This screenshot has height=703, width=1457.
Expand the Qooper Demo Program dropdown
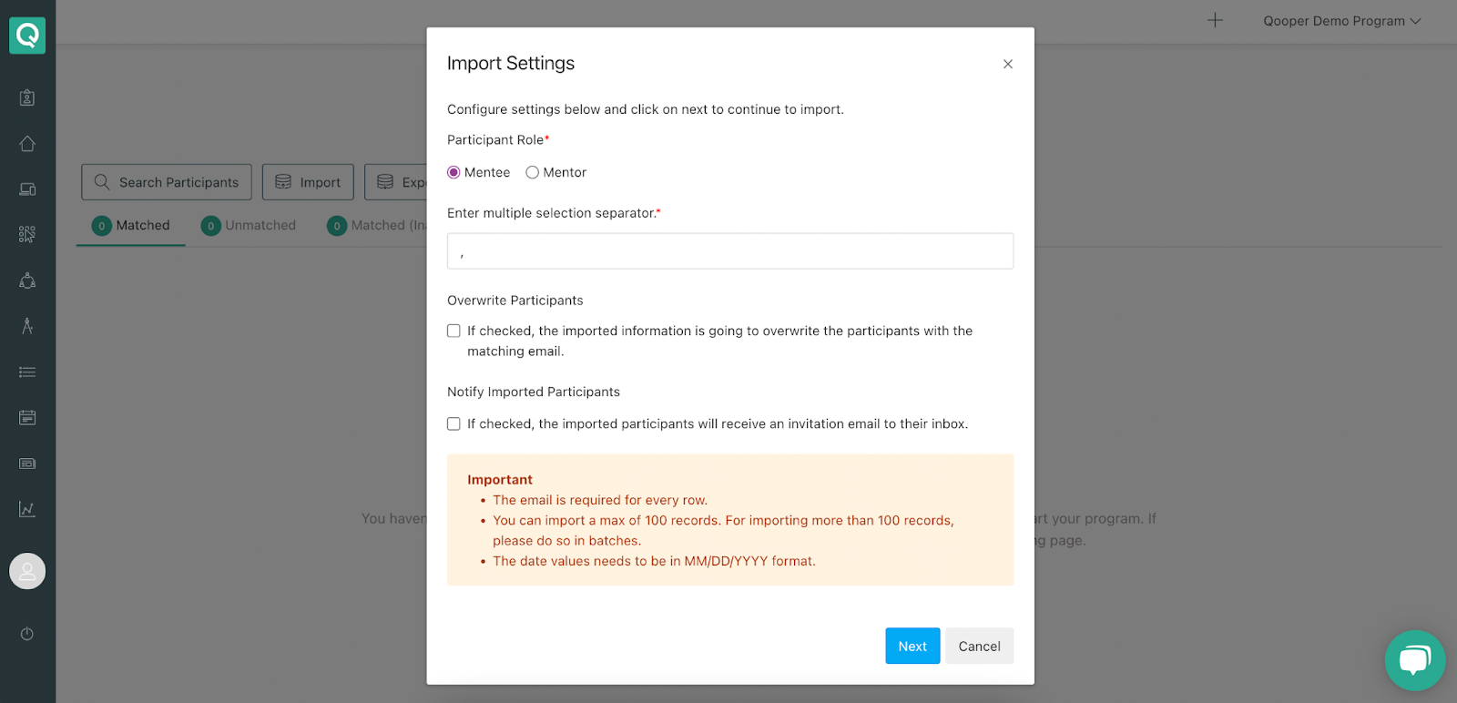(x=1341, y=21)
